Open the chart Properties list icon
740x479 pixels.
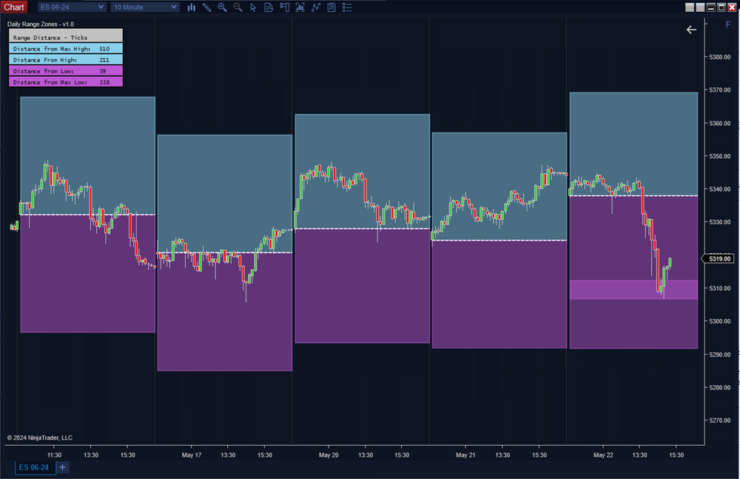click(x=347, y=7)
